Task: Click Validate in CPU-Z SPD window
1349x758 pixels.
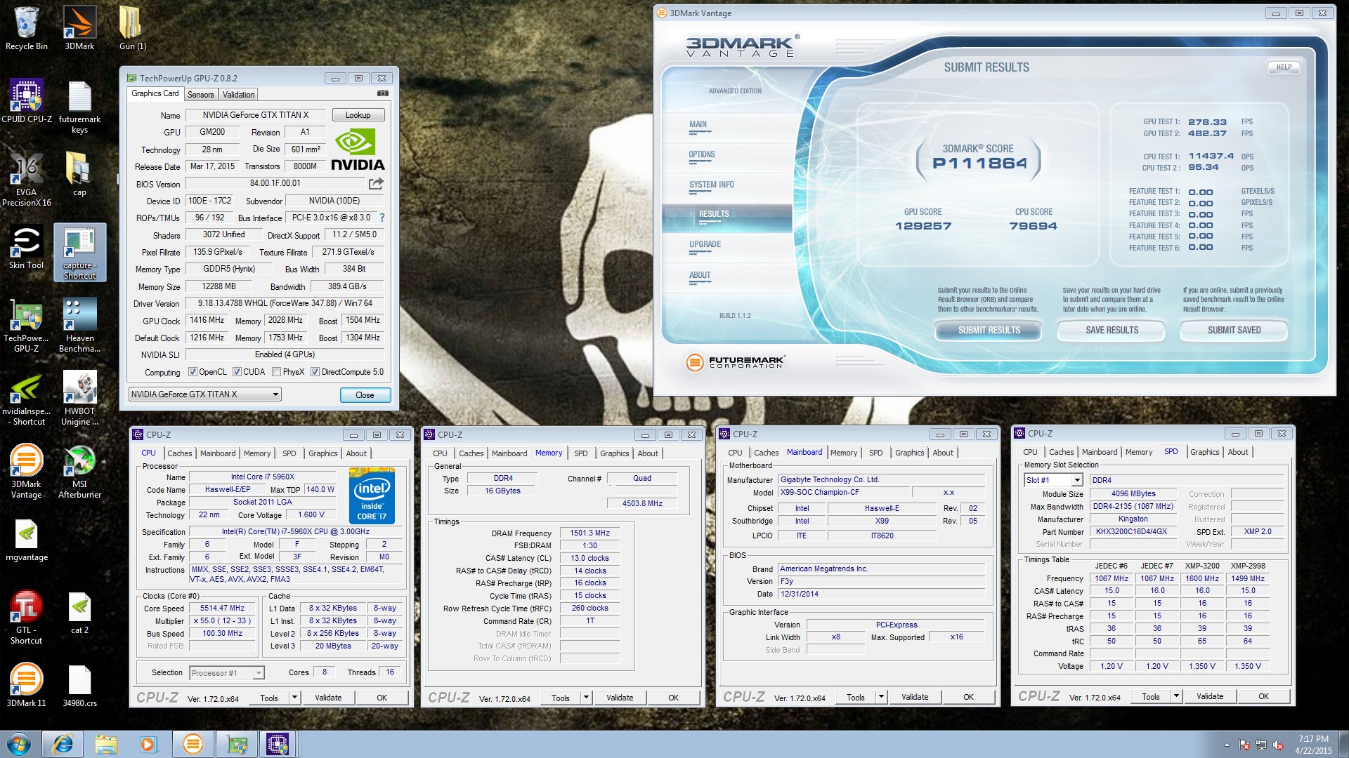Action: point(1209,696)
